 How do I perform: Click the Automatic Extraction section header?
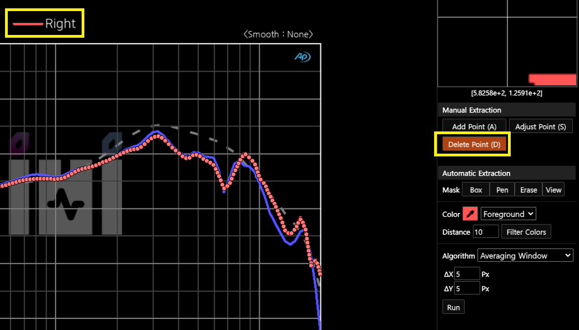click(507, 173)
